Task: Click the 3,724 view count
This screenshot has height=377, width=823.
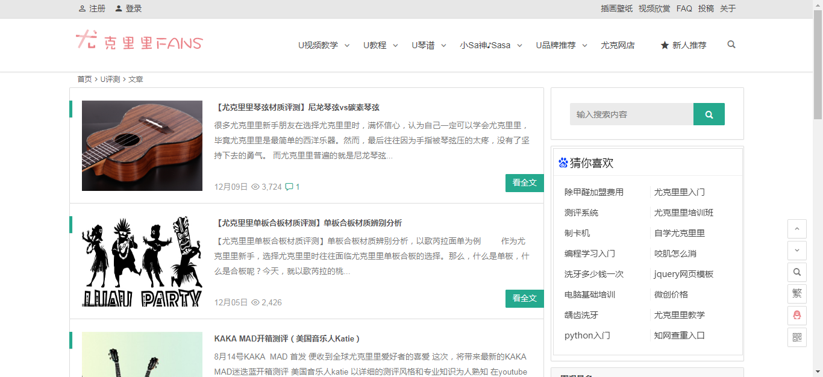Action: pos(272,187)
